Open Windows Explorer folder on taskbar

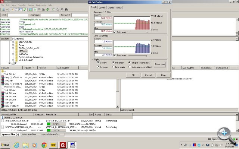pyautogui.click(x=26, y=145)
